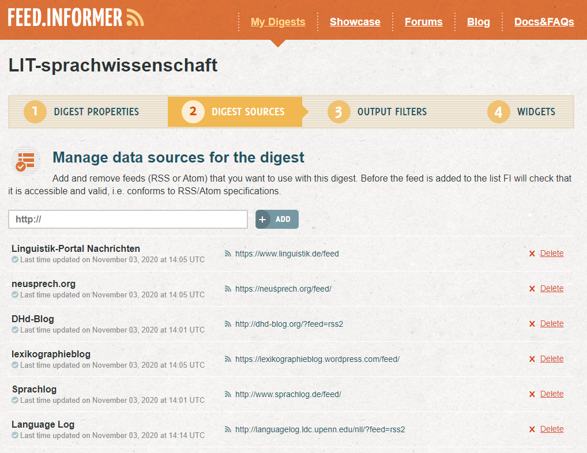Click RSS icon beside dhd-blog.org feed URL

228,324
